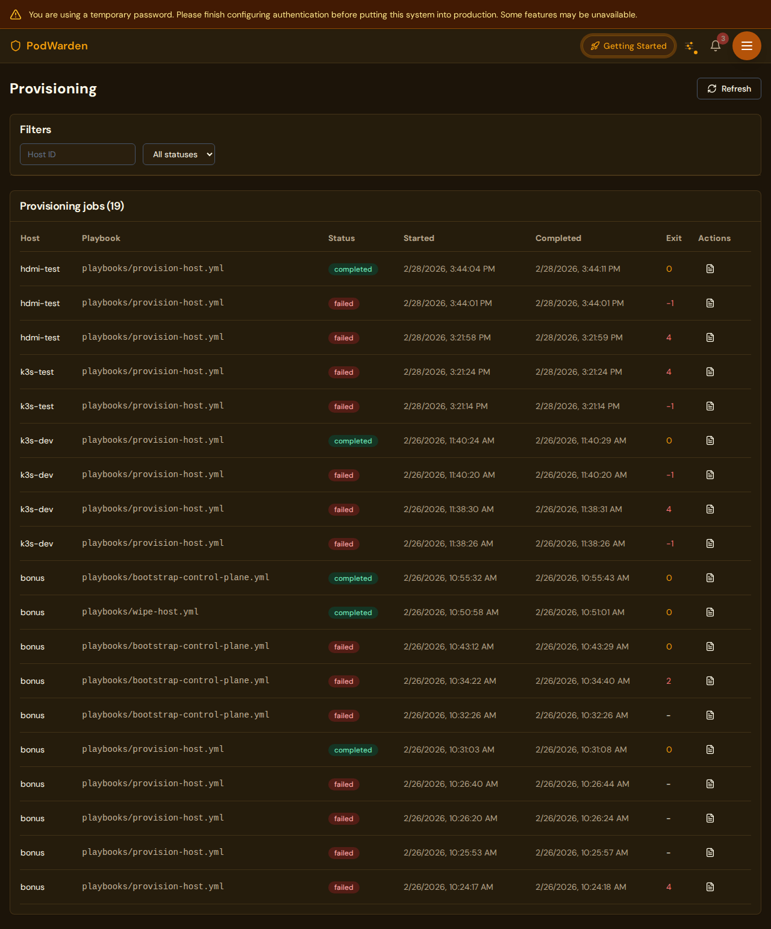The height and width of the screenshot is (929, 771).
Task: Select the failed status badge on hdmi-test row
Action: tap(343, 304)
